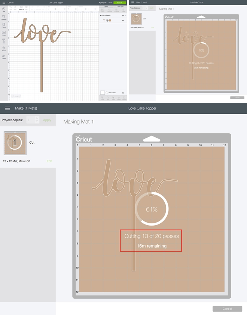Viewport: 247px width, 315px height.
Task: Click the Project copies stepper arrows
Action: [37, 120]
